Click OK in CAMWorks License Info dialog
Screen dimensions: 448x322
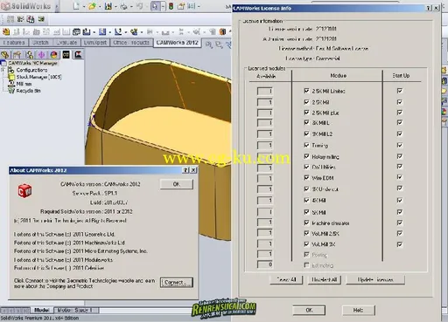tap(309, 310)
